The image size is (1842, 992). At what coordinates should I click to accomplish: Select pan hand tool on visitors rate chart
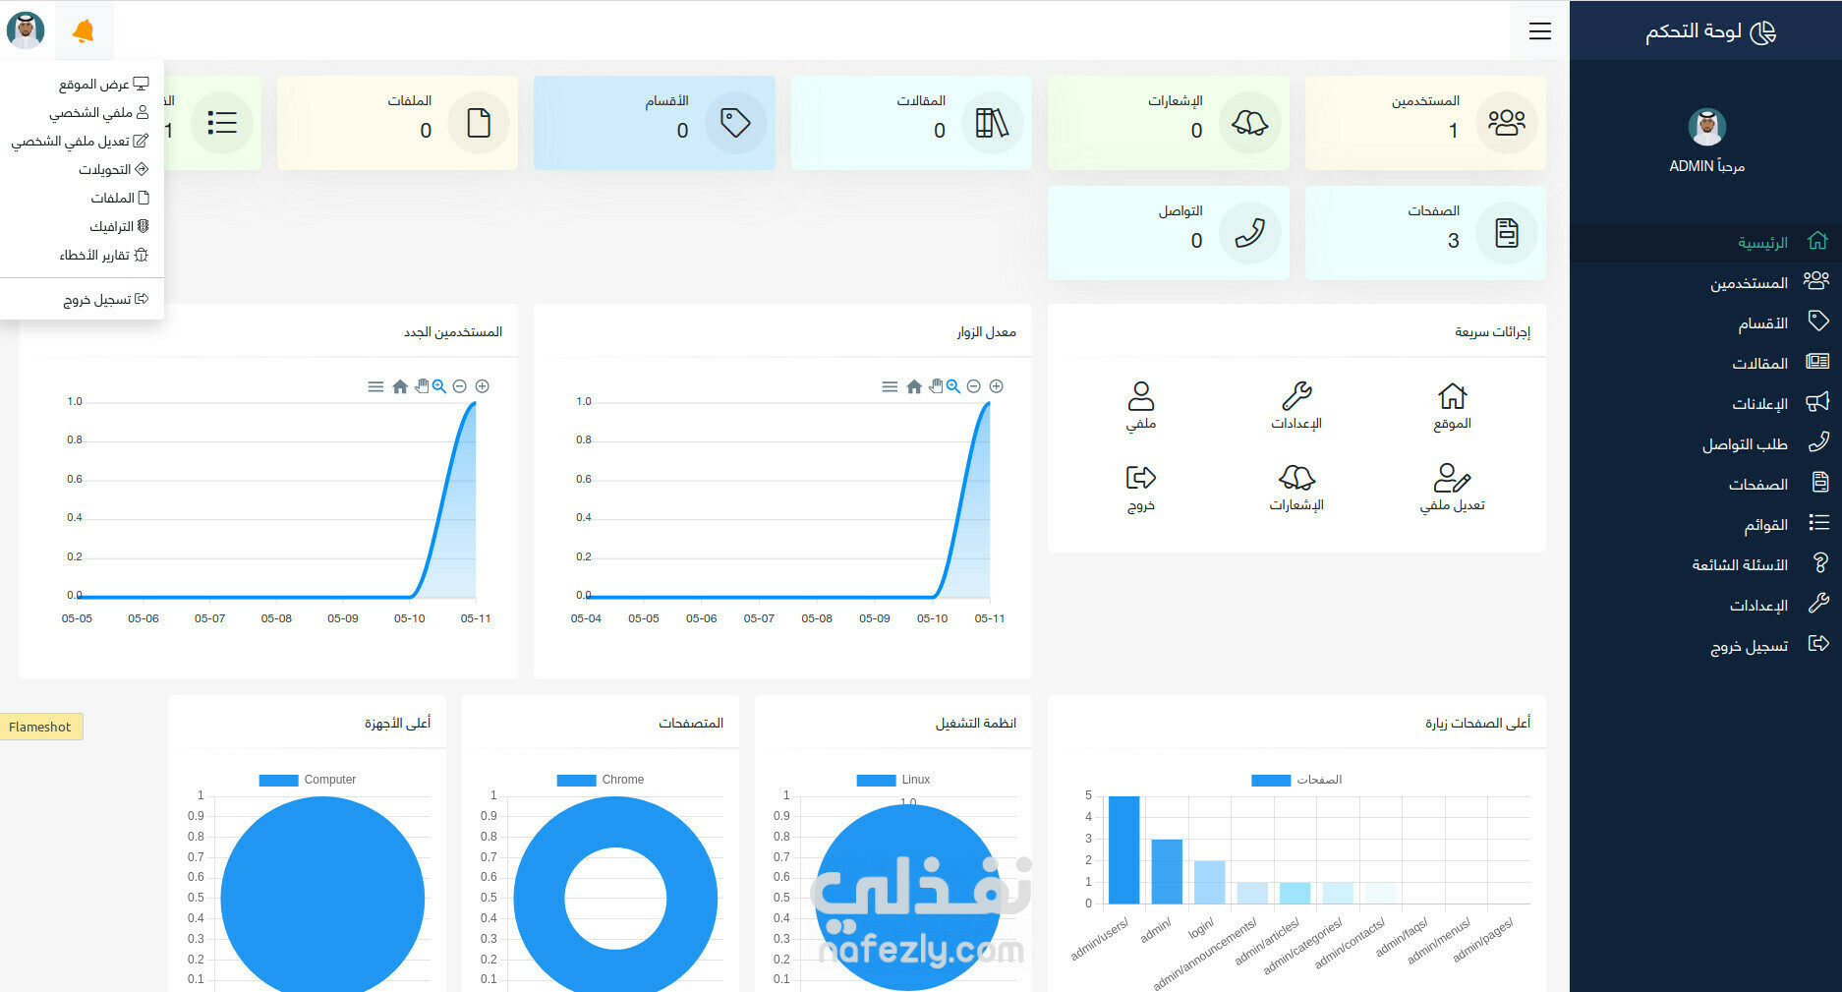936,386
